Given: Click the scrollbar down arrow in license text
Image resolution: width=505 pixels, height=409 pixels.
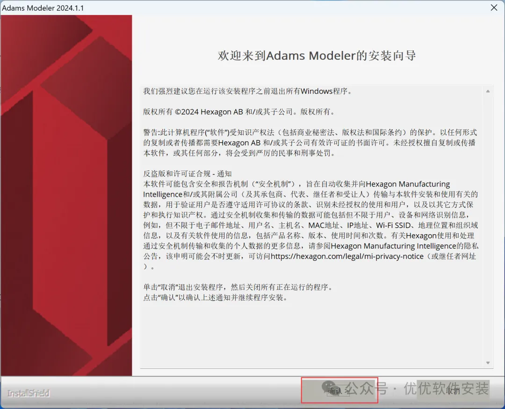Looking at the screenshot, I should pyautogui.click(x=488, y=363).
